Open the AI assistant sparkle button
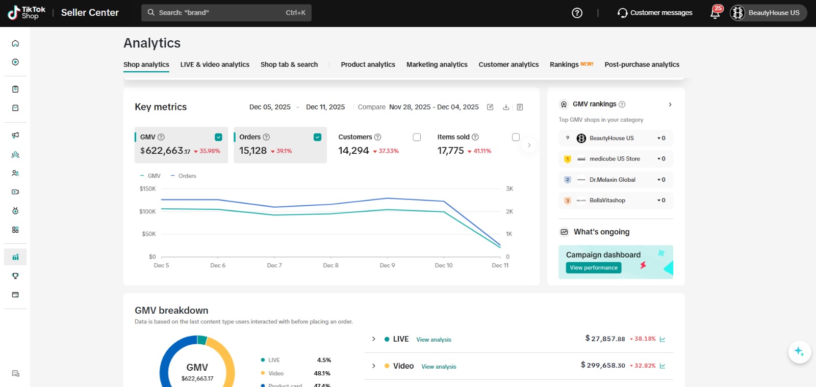Screen dimensions: 816x387 tap(799, 352)
